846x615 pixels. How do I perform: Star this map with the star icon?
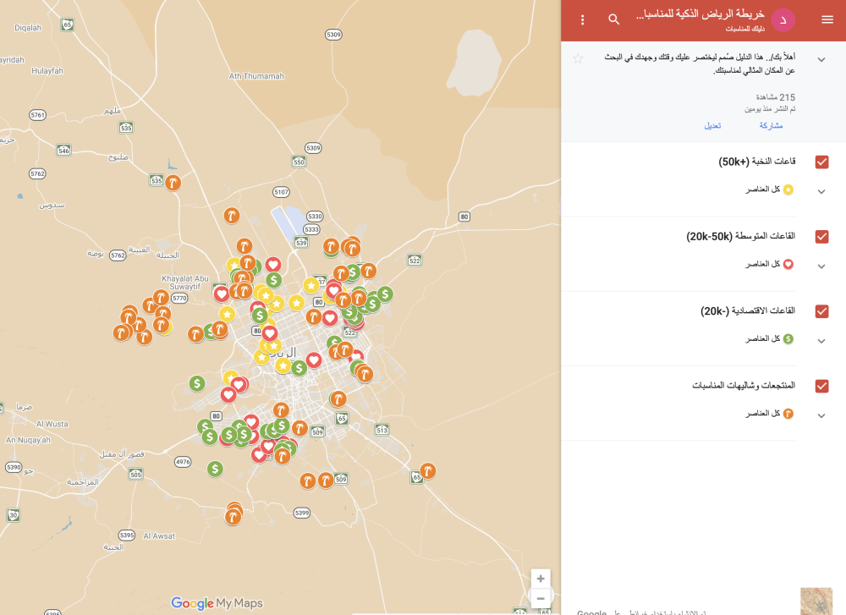coord(578,58)
